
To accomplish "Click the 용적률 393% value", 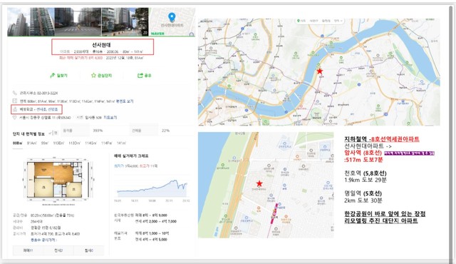I will 98,131.
